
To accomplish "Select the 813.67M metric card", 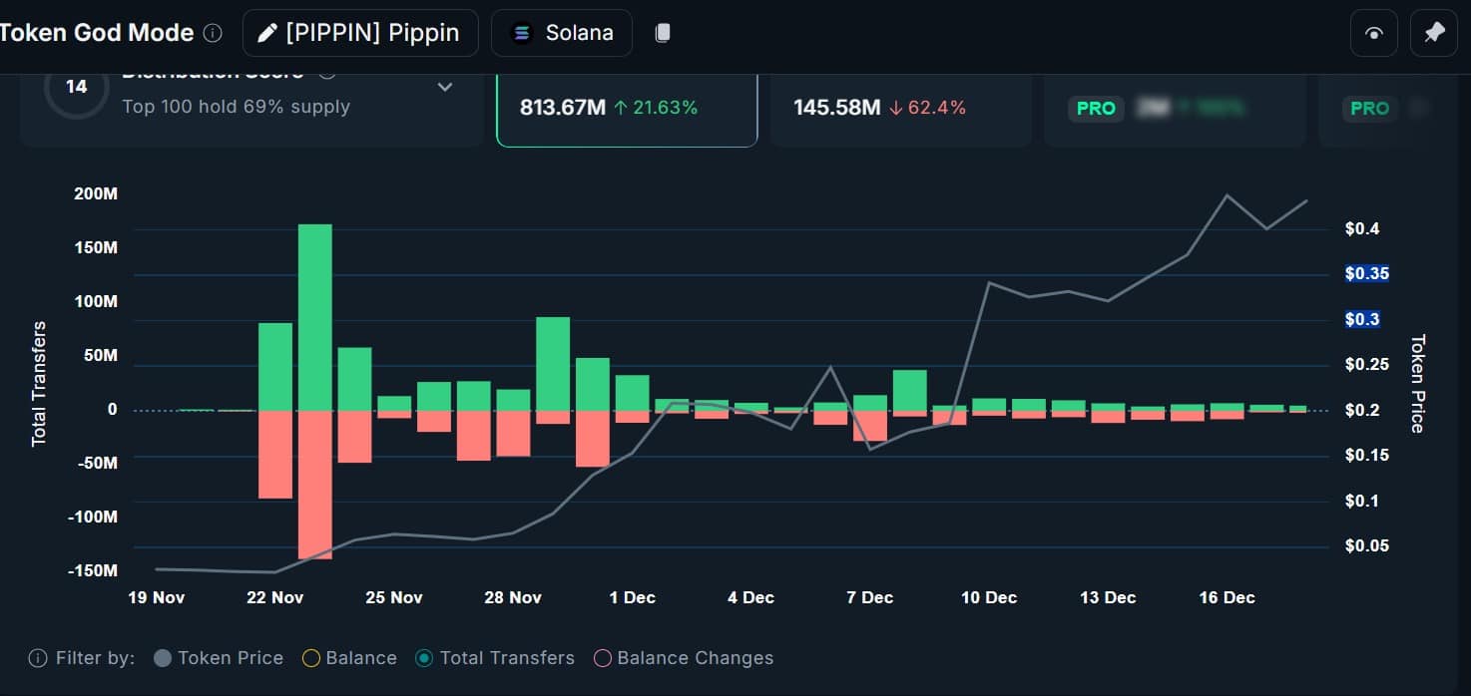I will pyautogui.click(x=626, y=108).
